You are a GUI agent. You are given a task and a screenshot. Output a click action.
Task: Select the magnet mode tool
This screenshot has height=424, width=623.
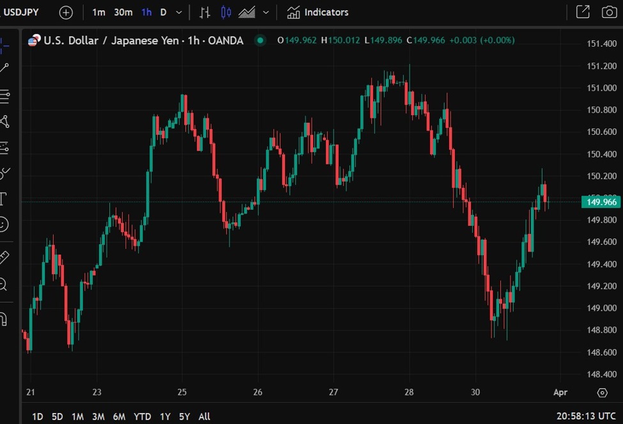[3, 319]
